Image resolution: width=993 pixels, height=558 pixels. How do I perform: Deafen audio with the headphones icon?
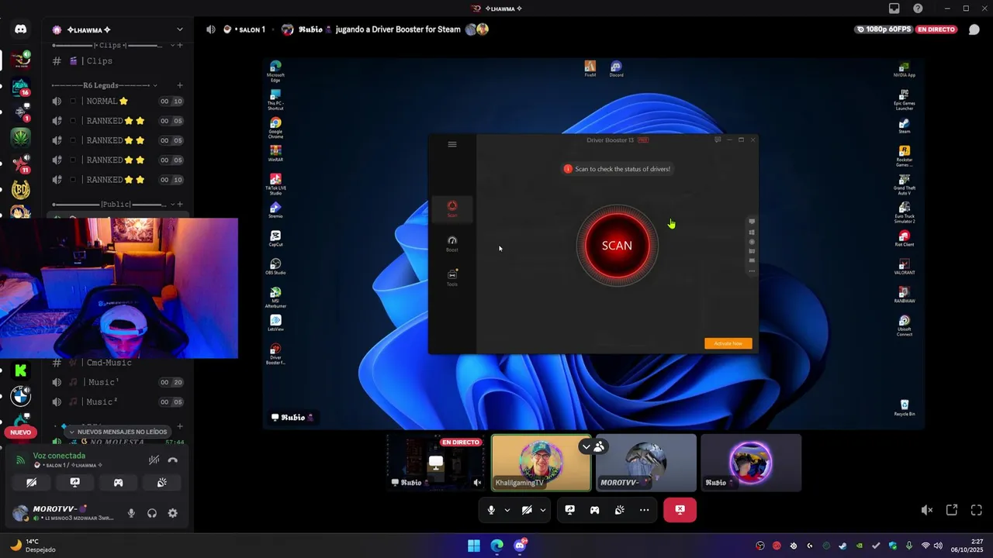coord(152,513)
